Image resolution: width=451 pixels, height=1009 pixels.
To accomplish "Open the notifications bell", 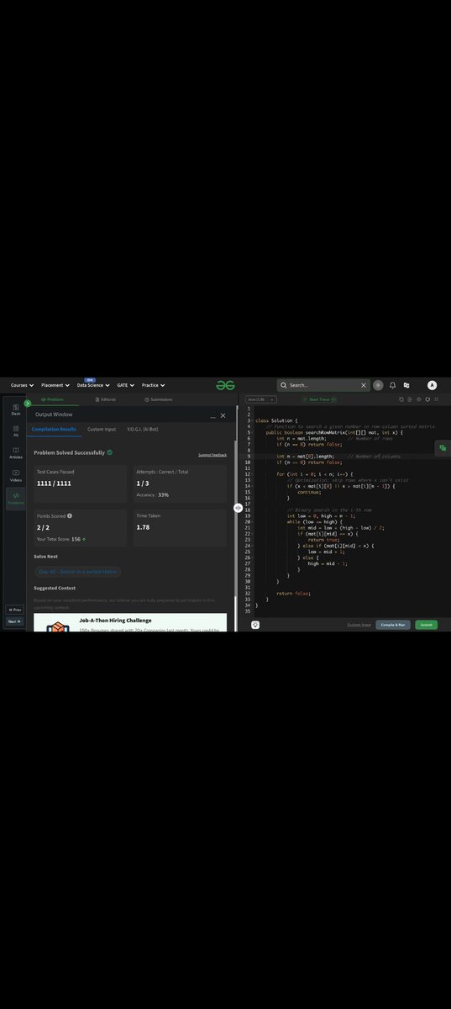I will 392,385.
